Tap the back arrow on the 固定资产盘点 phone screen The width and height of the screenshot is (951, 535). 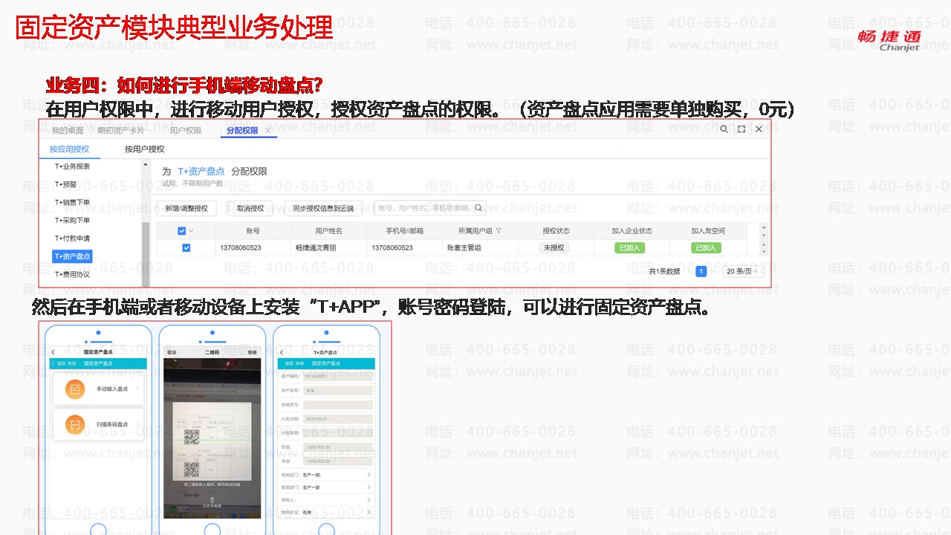coord(53,351)
